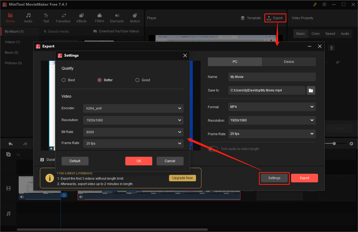Open Settings dialog Resolution dropdown
Image resolution: width=358 pixels, height=232 pixels.
tap(133, 120)
